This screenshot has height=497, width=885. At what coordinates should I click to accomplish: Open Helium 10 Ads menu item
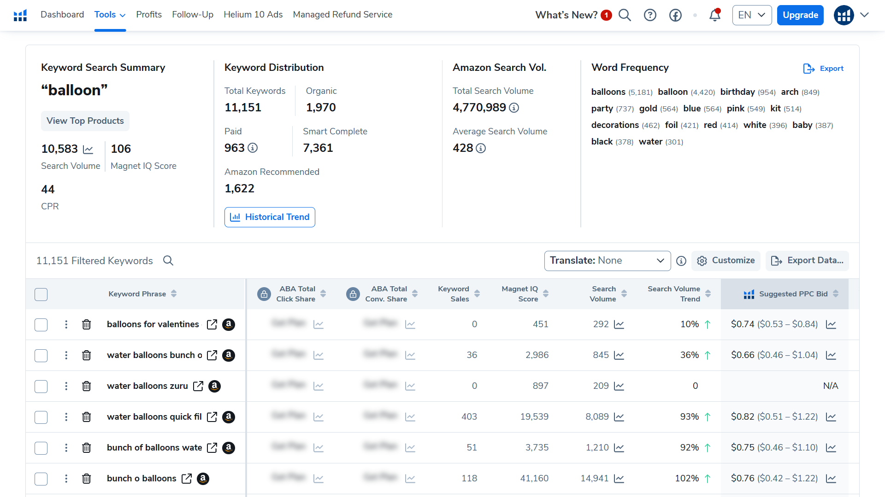tap(253, 15)
